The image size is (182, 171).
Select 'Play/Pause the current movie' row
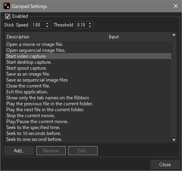pos(88,122)
